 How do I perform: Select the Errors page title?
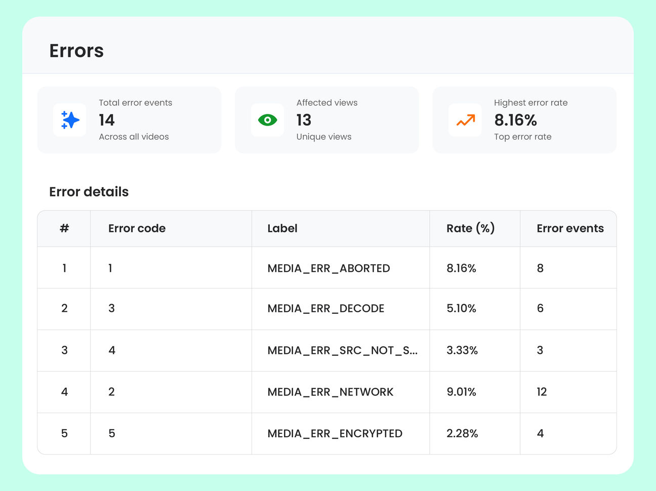[76, 51]
